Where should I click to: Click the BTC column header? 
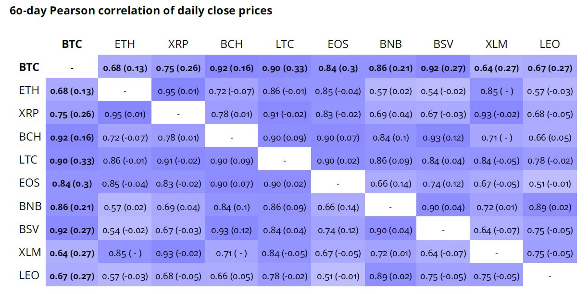72,45
